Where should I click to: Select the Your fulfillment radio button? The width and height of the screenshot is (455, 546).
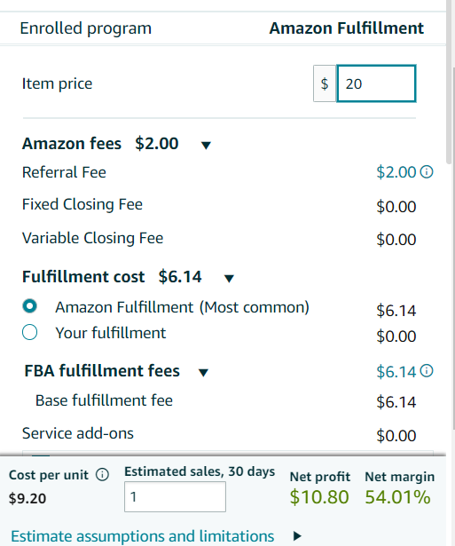[29, 332]
